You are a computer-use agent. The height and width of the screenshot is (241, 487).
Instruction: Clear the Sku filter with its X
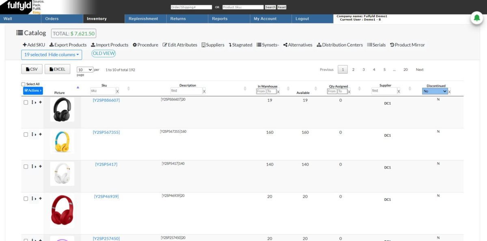click(x=117, y=92)
